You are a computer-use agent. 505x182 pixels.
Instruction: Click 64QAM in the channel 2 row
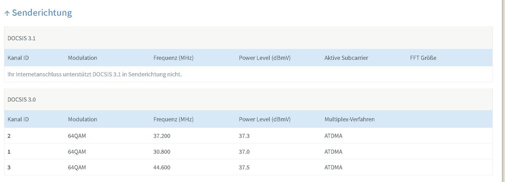click(76, 136)
